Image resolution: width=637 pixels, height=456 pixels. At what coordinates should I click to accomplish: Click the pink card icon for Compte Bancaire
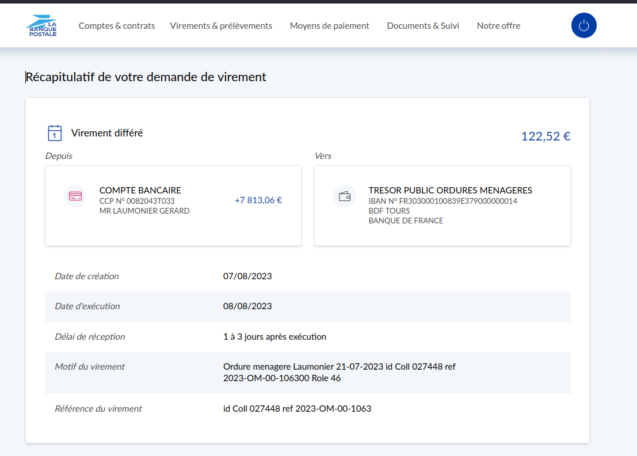pos(75,196)
